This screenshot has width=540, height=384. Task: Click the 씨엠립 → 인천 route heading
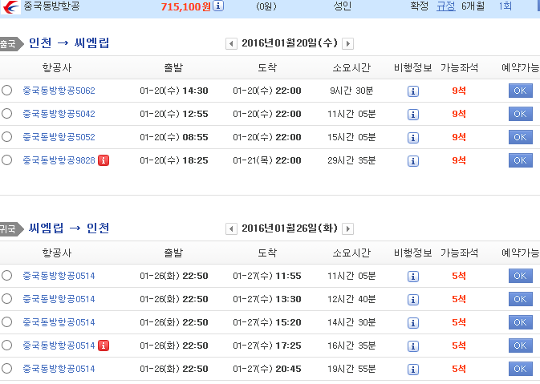69,228
